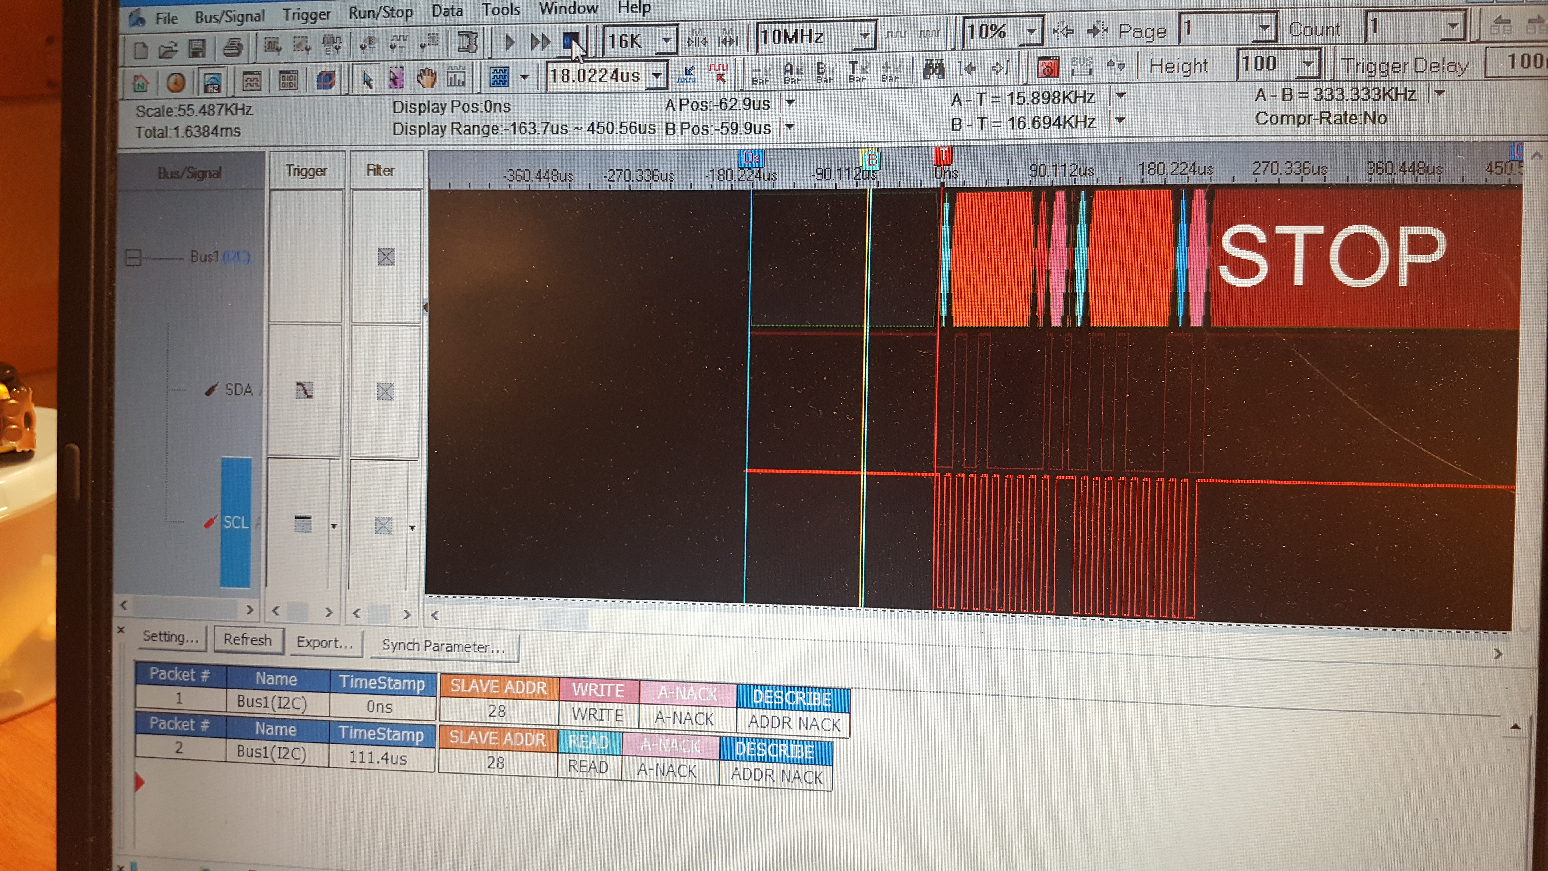Image resolution: width=1548 pixels, height=871 pixels.
Task: Open the Trigger menu
Action: [x=307, y=14]
